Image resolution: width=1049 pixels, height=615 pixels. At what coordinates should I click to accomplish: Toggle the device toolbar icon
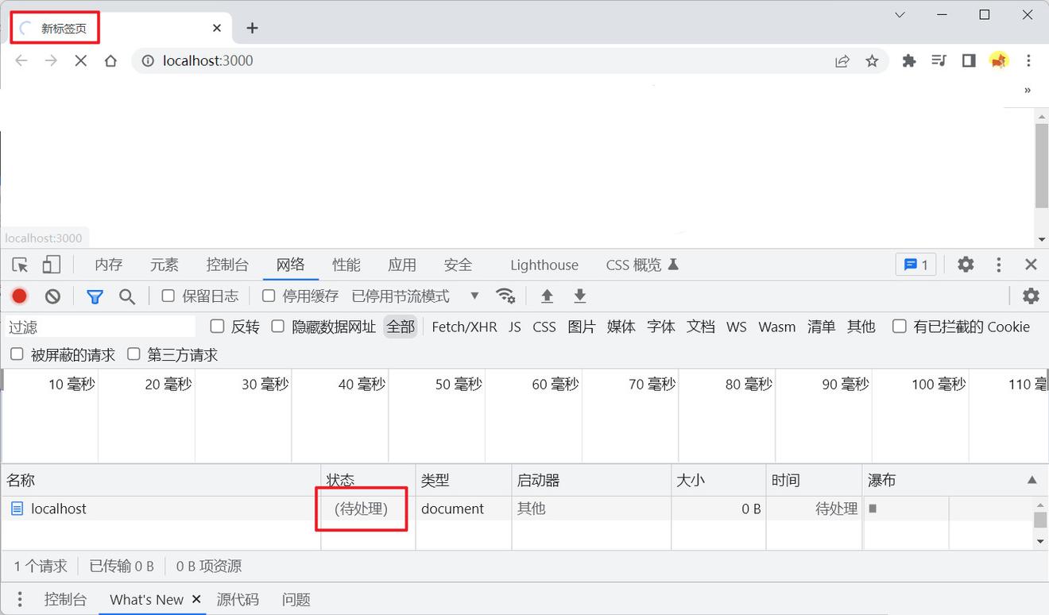[x=52, y=265]
